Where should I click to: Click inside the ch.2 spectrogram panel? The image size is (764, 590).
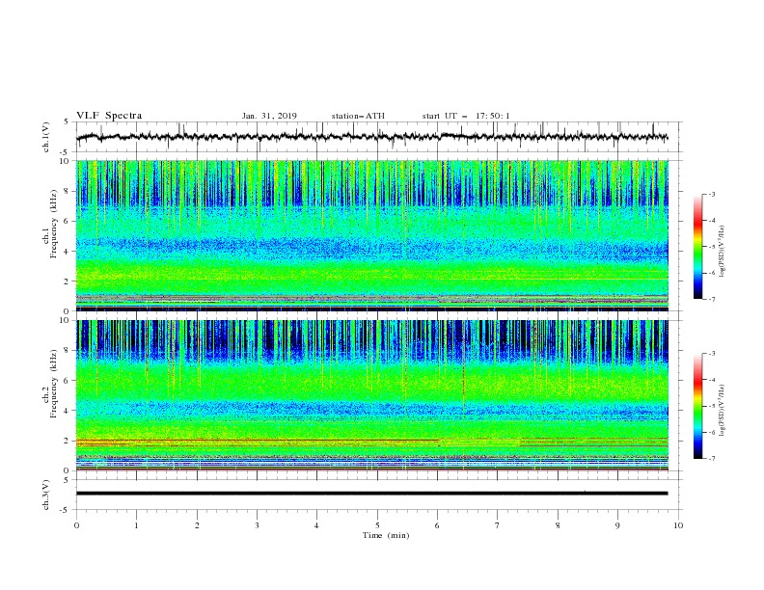372,395
